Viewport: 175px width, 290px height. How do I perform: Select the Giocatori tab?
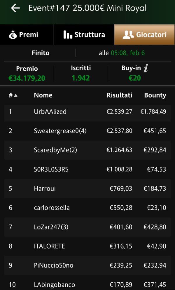(x=144, y=35)
